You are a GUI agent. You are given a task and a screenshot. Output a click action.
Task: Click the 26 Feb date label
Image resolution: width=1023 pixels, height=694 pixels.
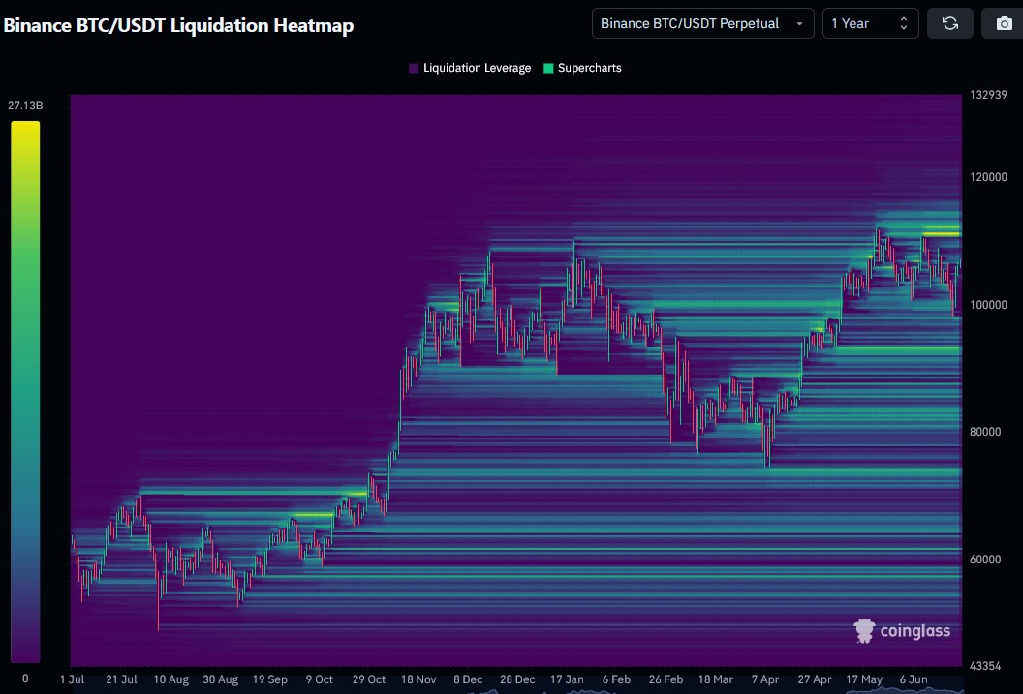(x=666, y=679)
